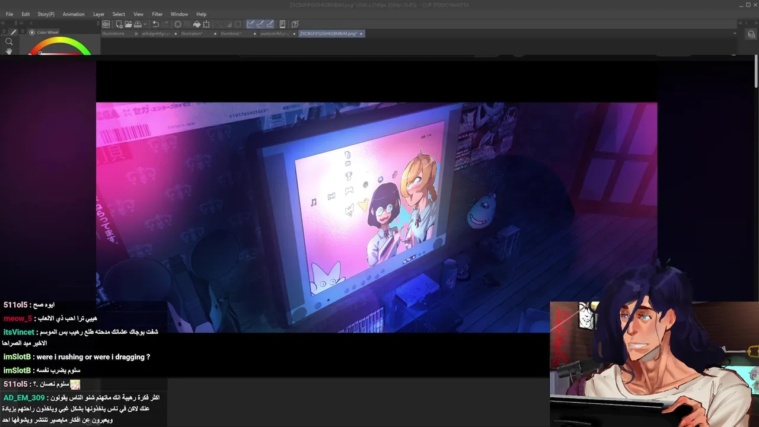Open the Material palette icon on right
This screenshot has width=759, height=427.
click(751, 34)
